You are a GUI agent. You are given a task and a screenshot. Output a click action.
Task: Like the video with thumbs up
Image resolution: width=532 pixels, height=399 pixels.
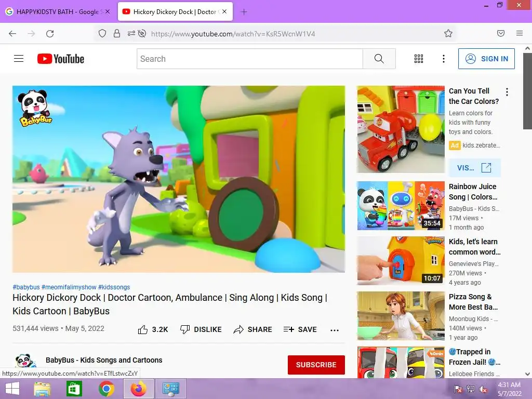point(153,329)
